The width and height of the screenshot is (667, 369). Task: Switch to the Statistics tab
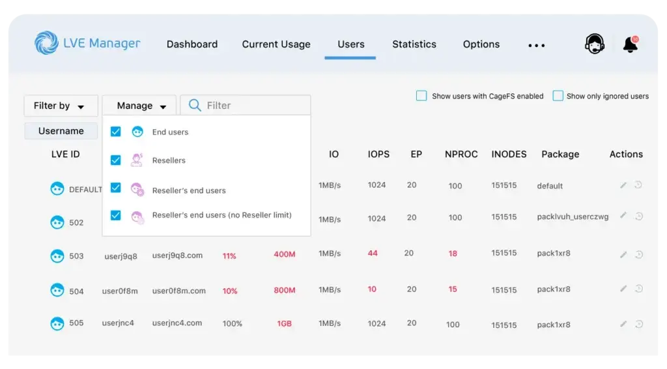414,44
